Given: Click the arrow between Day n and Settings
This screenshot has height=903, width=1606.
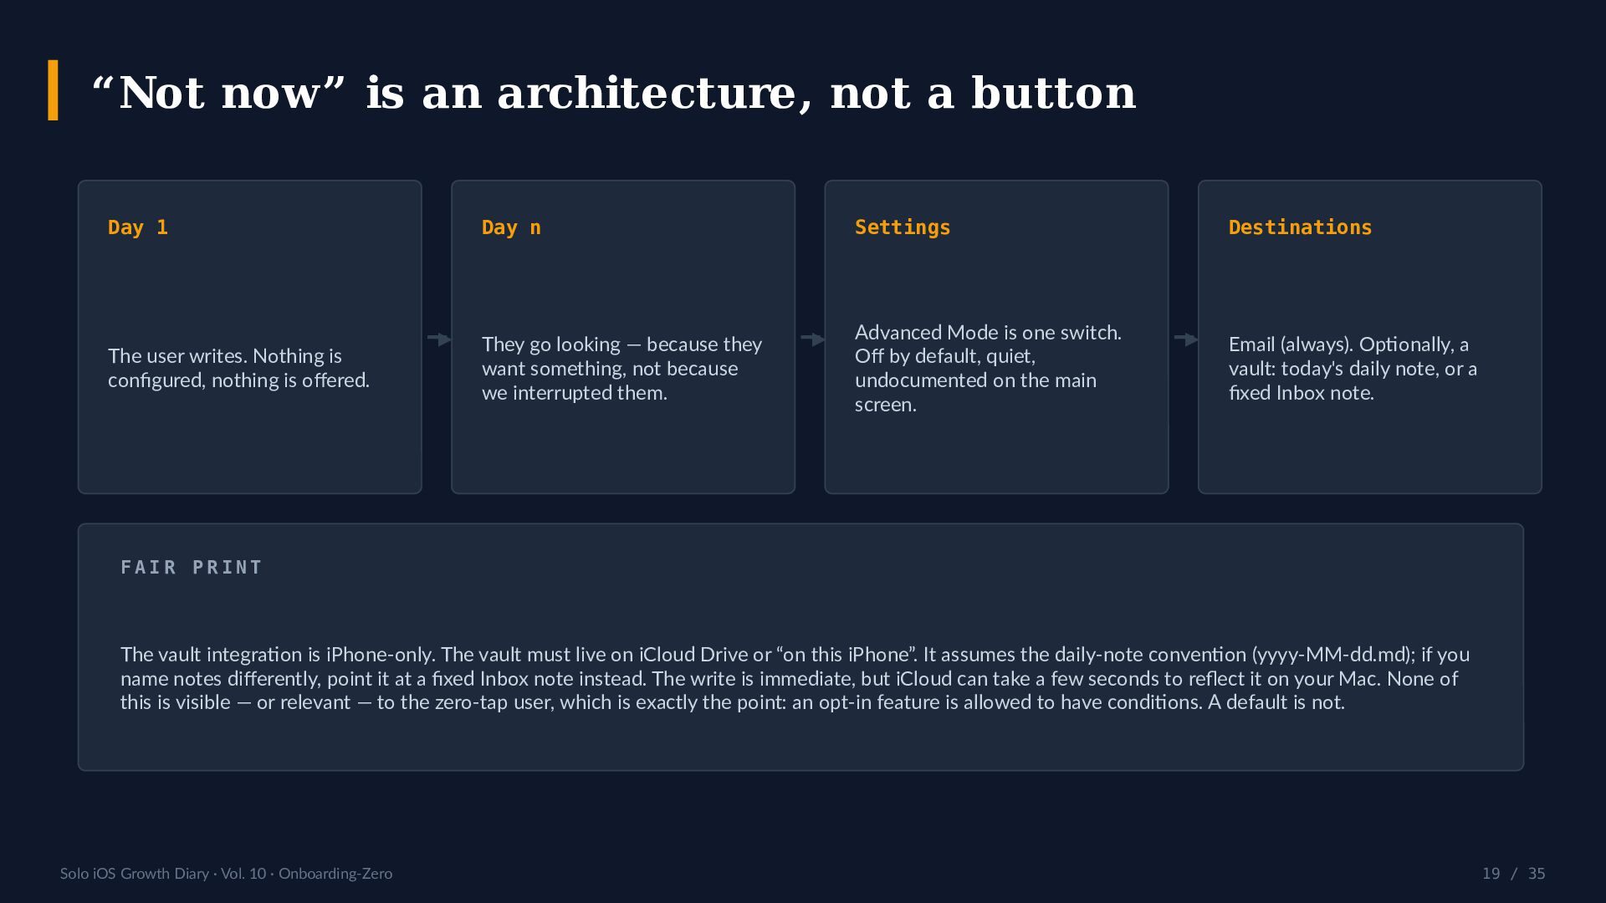Looking at the screenshot, I should (813, 339).
